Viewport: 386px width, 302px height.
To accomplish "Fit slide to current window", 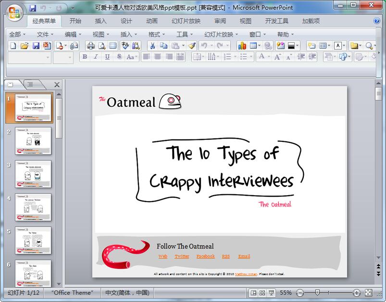I will pos(368,293).
